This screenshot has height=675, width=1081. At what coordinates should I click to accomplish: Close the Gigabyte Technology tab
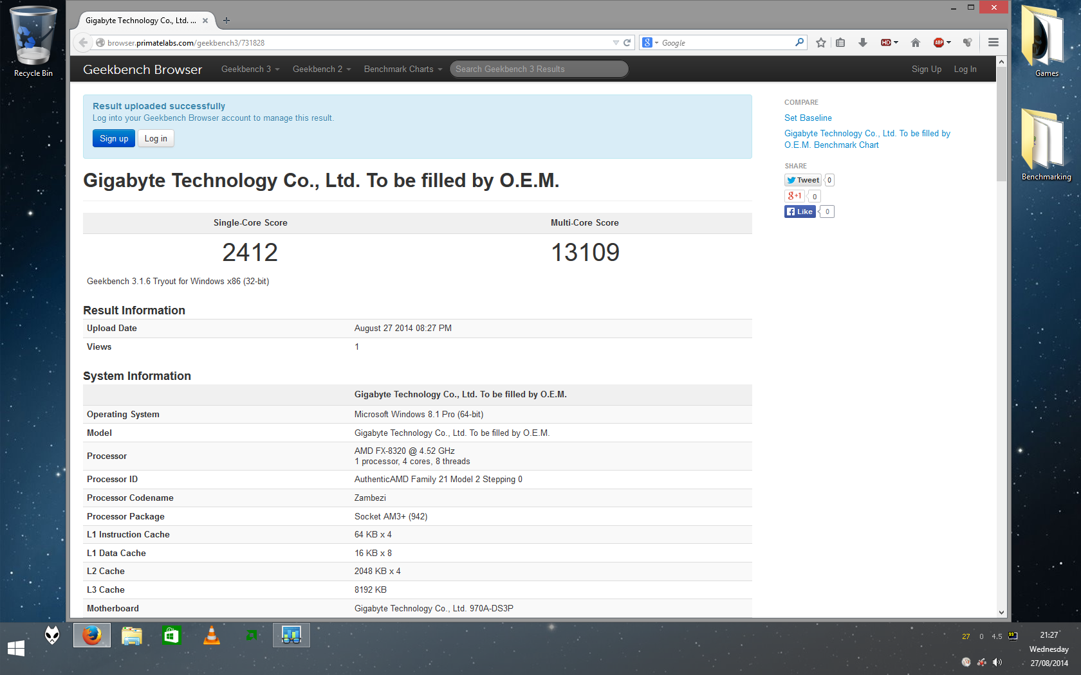(x=205, y=21)
